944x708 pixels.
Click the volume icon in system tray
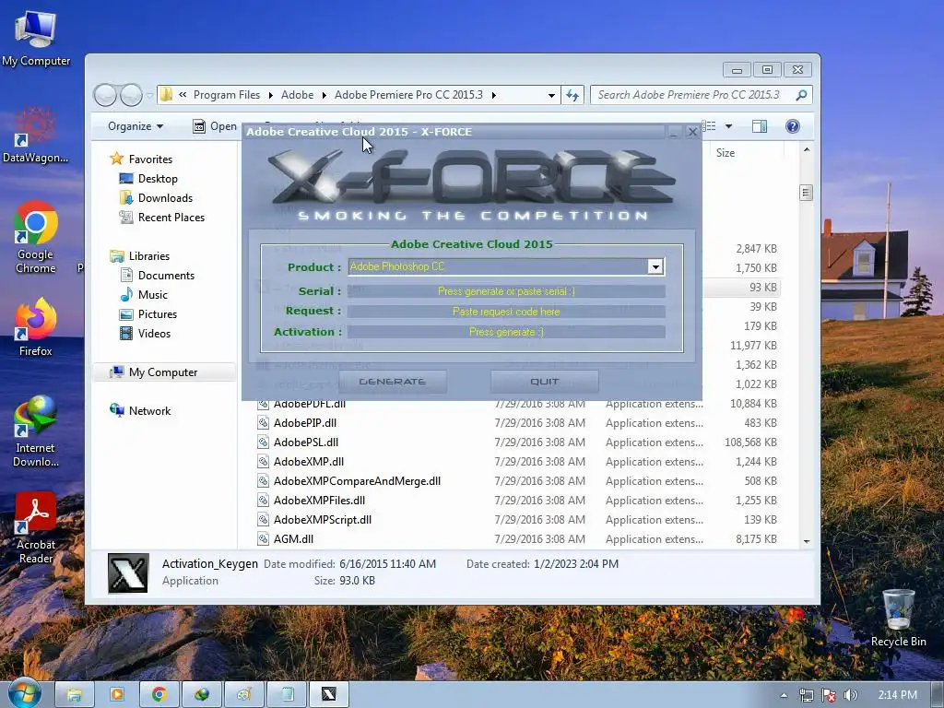click(850, 695)
